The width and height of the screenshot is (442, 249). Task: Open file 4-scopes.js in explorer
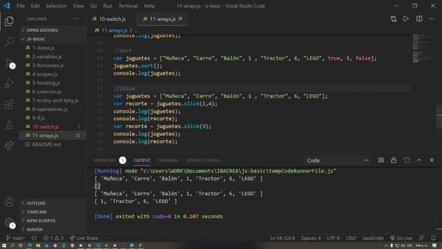coord(52,74)
